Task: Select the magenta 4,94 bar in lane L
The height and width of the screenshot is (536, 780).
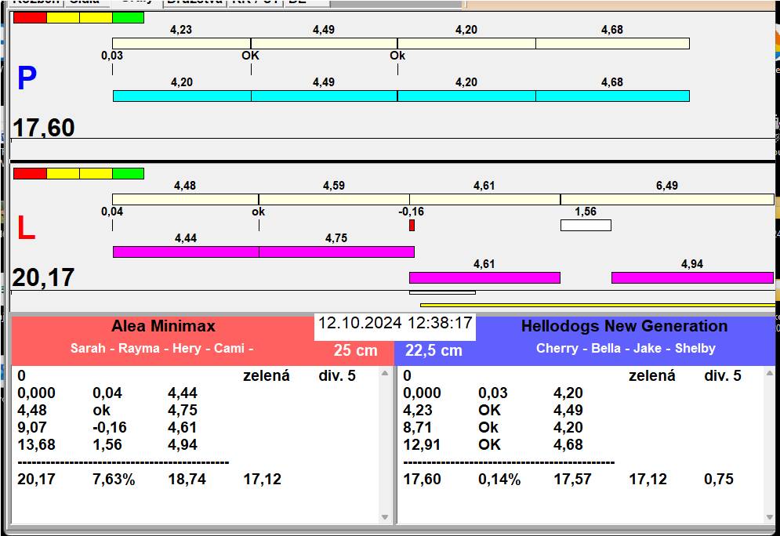Action: pyautogui.click(x=691, y=277)
